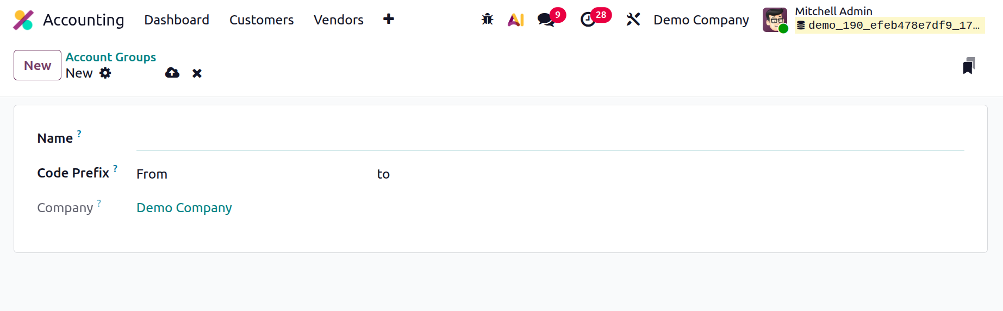The height and width of the screenshot is (311, 1003).
Task: Click the bookmark icon at the right
Action: coord(969,66)
